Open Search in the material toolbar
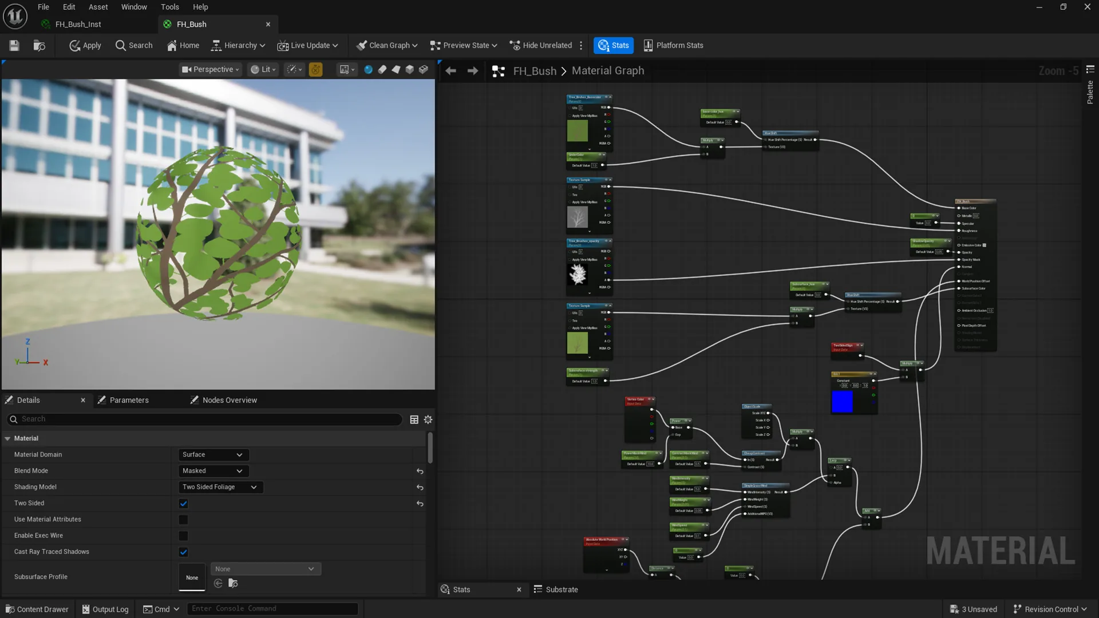 [x=134, y=46]
